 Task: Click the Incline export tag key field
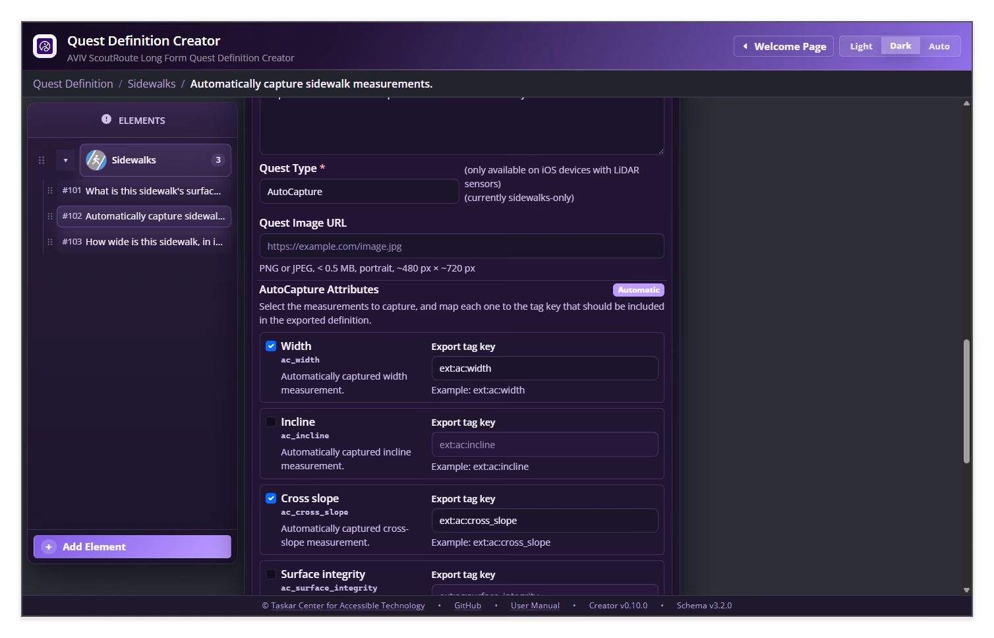pos(545,445)
